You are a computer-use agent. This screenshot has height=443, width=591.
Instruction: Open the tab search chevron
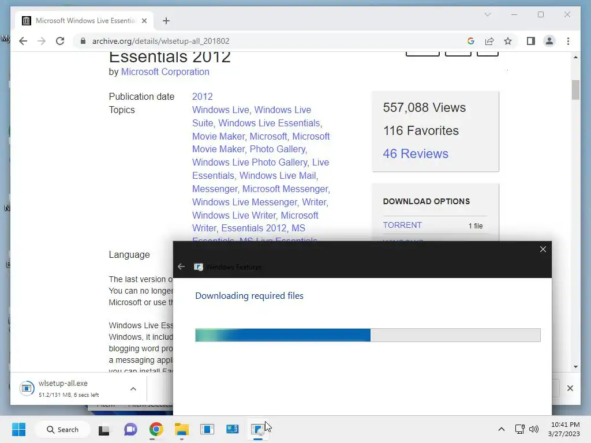[x=487, y=14]
